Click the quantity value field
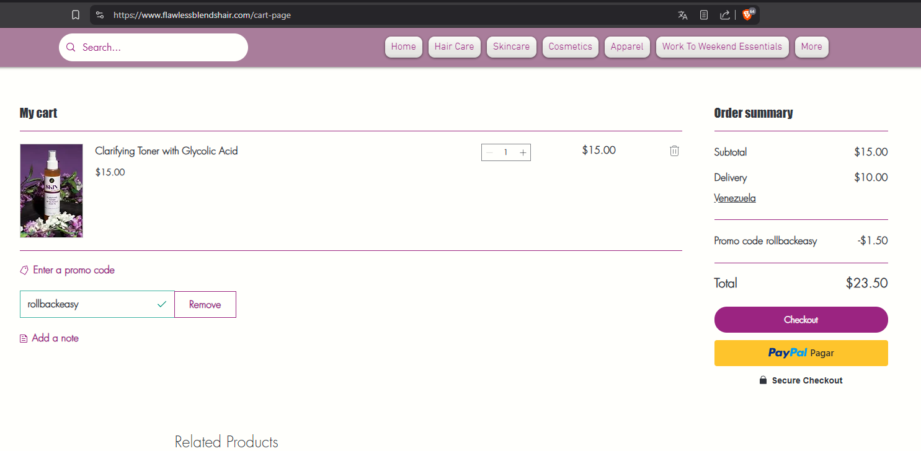 (x=506, y=152)
